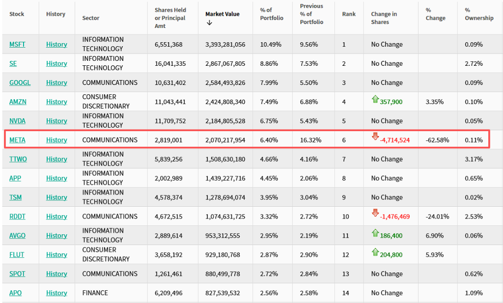This screenshot has width=503, height=303.
Task: Click the red down arrow in META row
Action: [375, 137]
